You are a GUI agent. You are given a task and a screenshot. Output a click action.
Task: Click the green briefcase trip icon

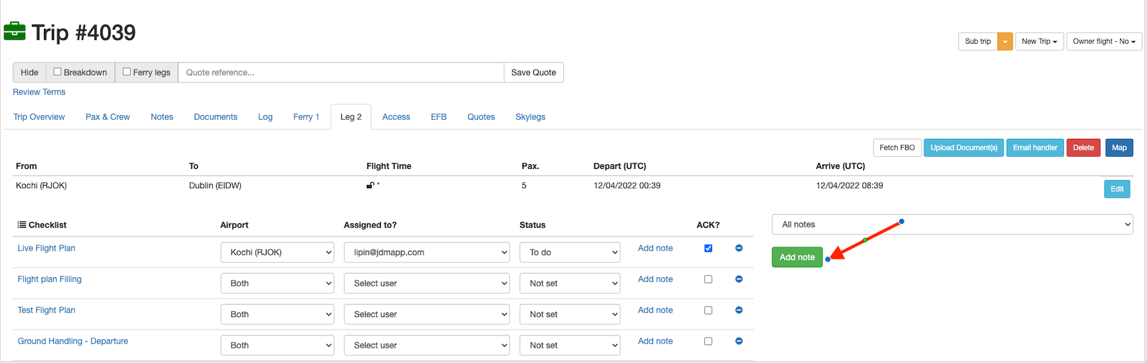[15, 31]
